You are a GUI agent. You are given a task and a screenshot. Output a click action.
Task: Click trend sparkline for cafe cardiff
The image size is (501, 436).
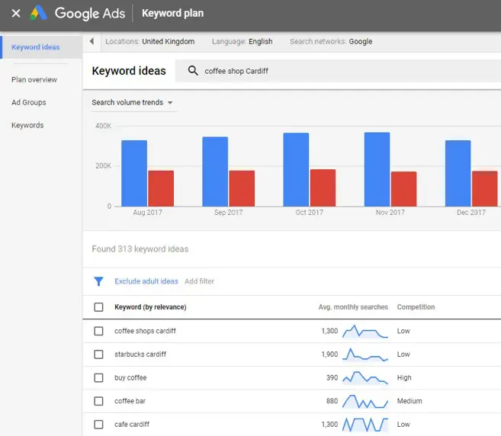click(x=365, y=425)
